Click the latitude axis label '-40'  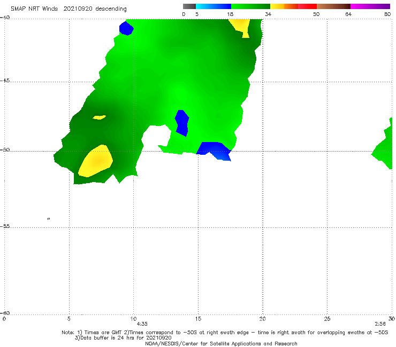click(x=5, y=18)
